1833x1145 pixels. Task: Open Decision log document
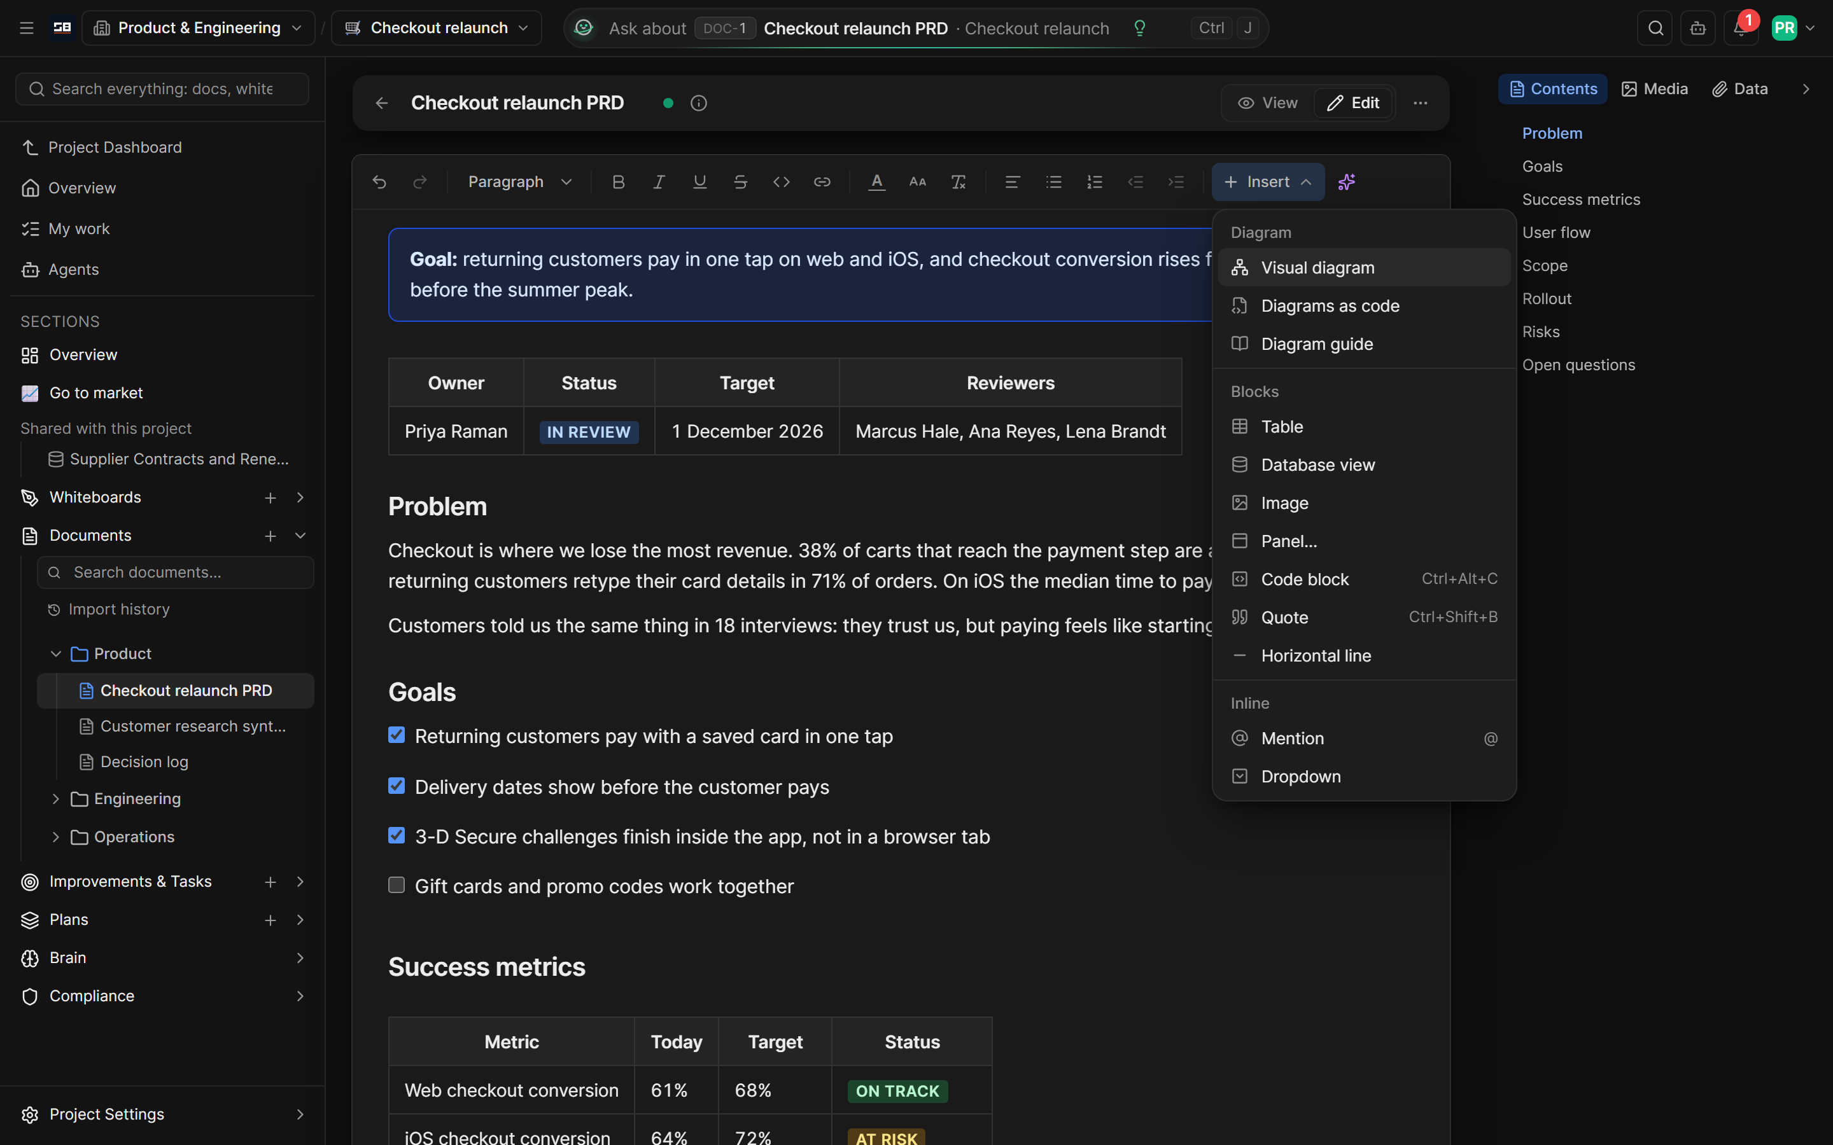[144, 762]
